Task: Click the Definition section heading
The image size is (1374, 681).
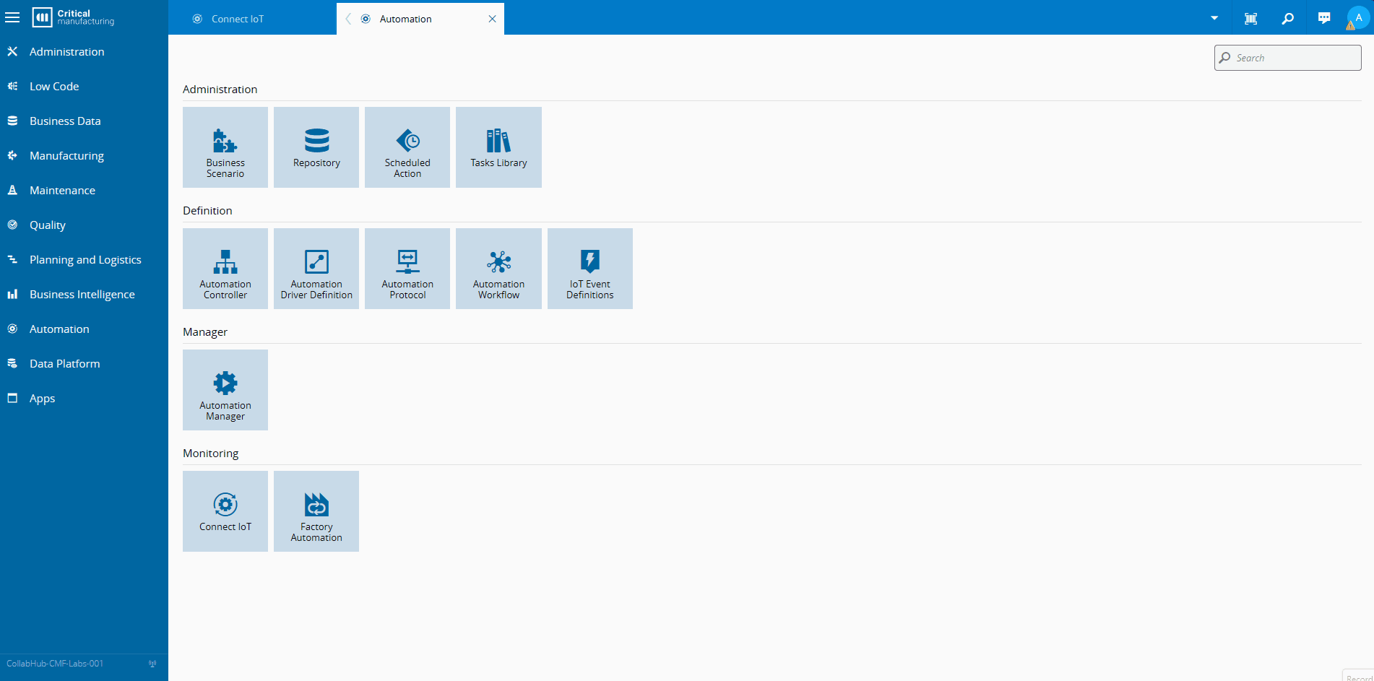Action: tap(207, 211)
